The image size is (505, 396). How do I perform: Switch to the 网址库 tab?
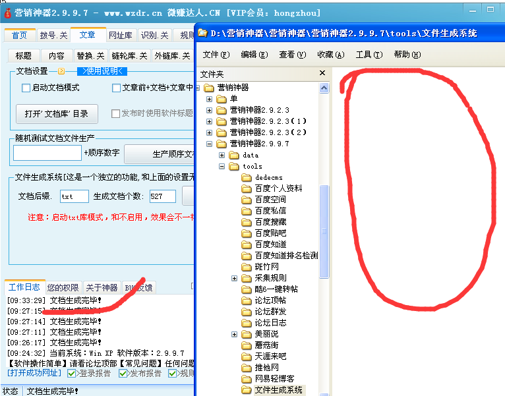(x=120, y=35)
